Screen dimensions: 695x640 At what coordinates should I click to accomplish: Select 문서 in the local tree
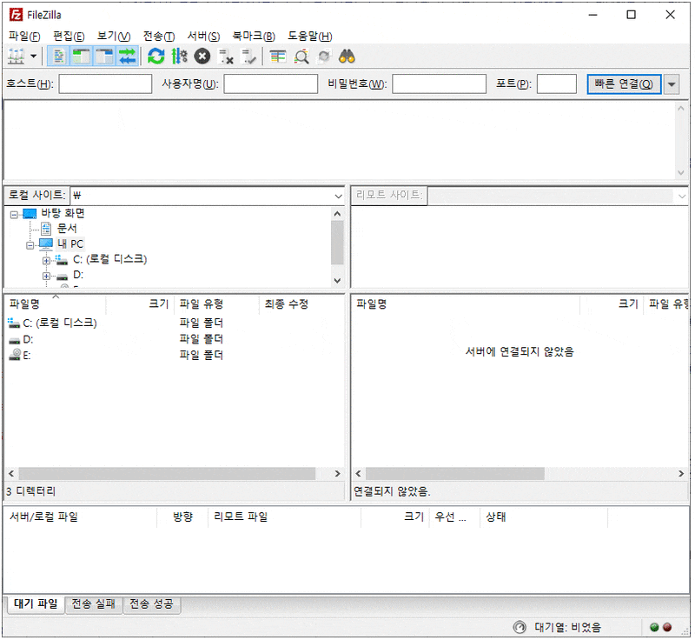pos(67,229)
